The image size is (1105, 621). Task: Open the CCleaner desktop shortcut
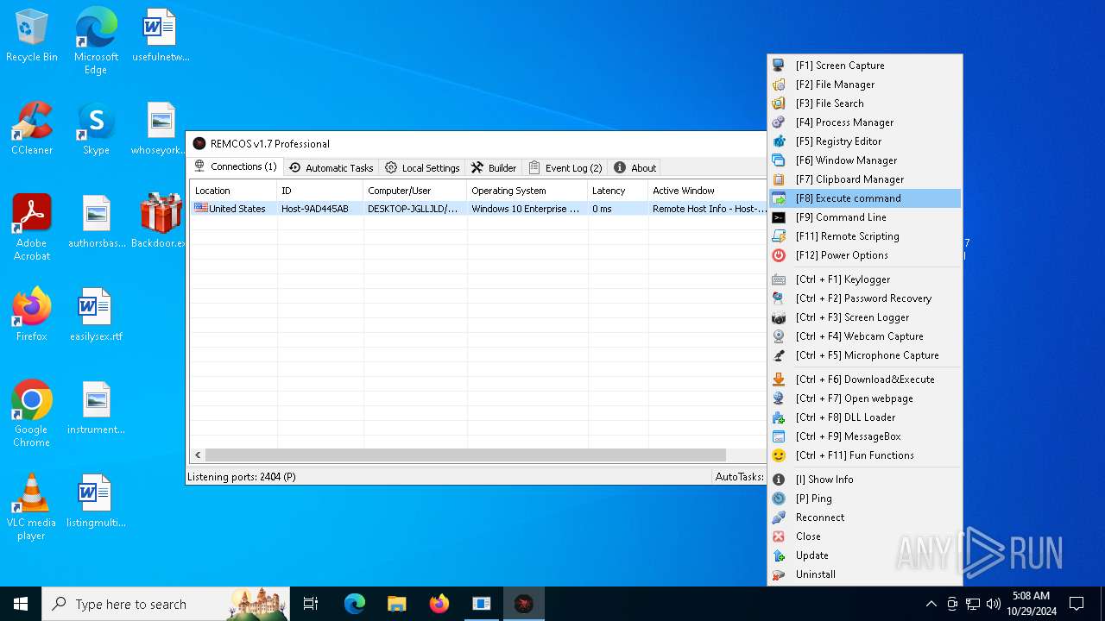coord(32,129)
